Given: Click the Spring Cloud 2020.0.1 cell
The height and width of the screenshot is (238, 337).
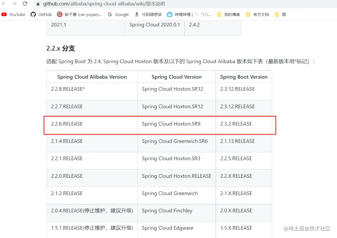Looking at the screenshot, I should click(x=155, y=28).
